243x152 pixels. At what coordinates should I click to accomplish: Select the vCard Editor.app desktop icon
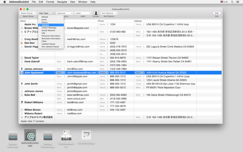tap(86, 135)
